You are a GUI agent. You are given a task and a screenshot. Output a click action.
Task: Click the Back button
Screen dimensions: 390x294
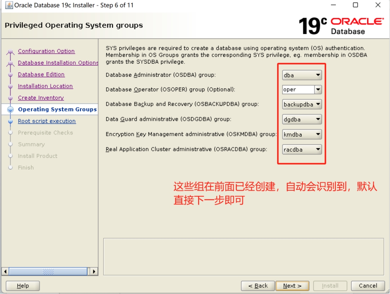(258, 286)
